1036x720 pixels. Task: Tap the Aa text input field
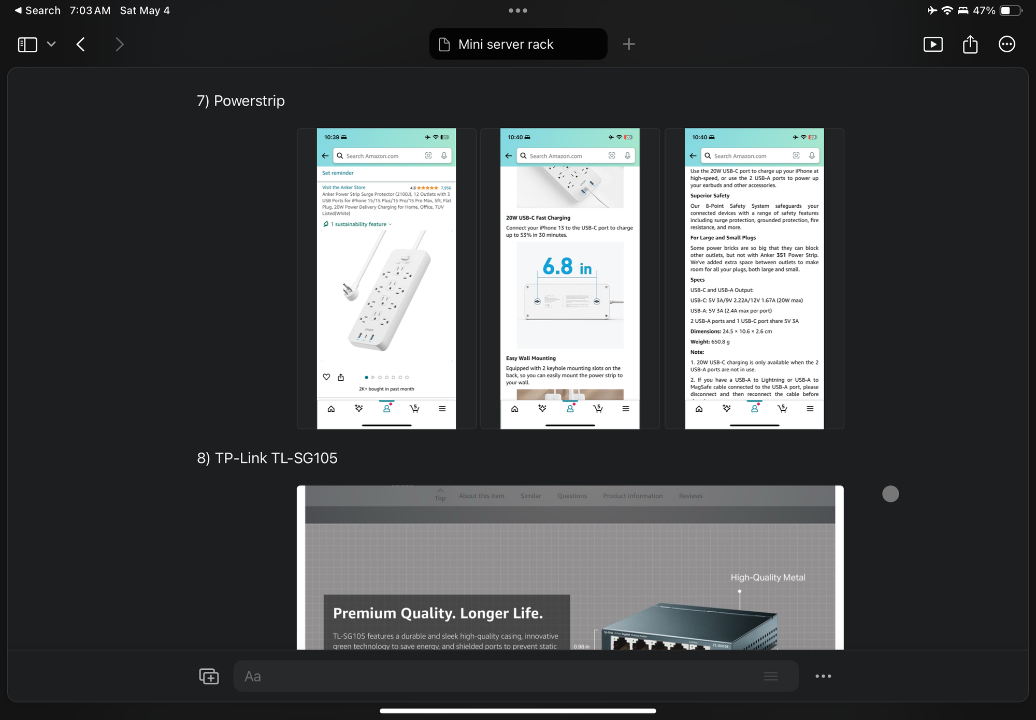492,676
